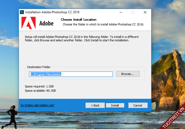Click the 'Choose the folder in which' subheading

103,24
